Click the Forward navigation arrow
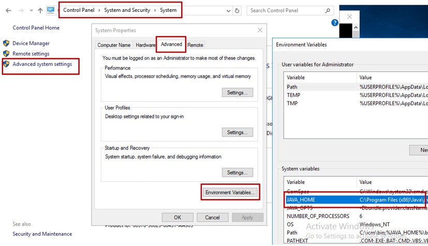The image size is (428, 246). [21, 10]
